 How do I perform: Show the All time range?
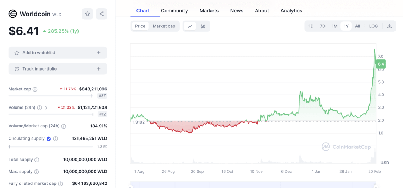tap(358, 26)
